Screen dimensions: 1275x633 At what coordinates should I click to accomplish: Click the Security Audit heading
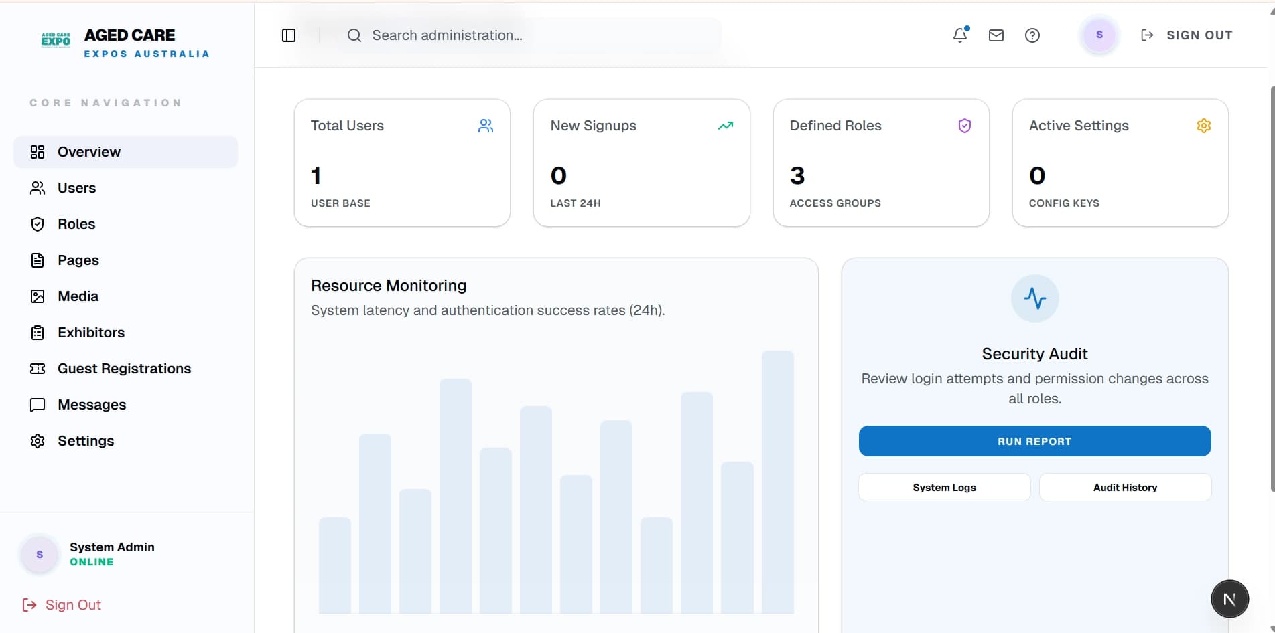click(1034, 354)
